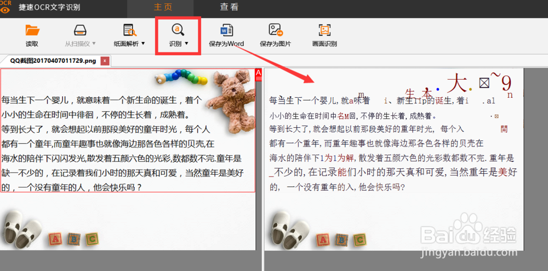Viewport: 548px width, 271px height.
Task: Click the teddy bear in source image
Action: (x=231, y=101)
